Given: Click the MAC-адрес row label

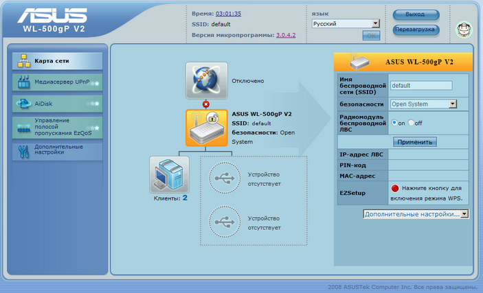Looking at the screenshot, I should (x=357, y=176).
